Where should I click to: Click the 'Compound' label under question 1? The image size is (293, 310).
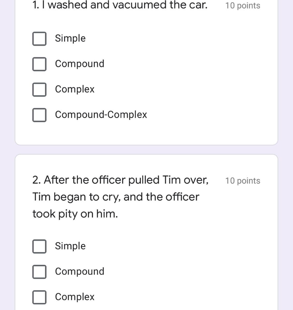pyautogui.click(x=79, y=64)
